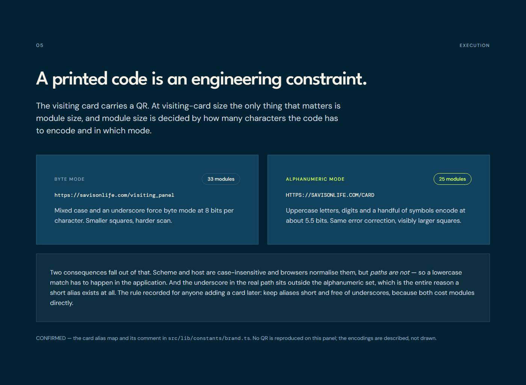Click the main heading about printed code
This screenshot has width=526, height=385.
point(201,79)
